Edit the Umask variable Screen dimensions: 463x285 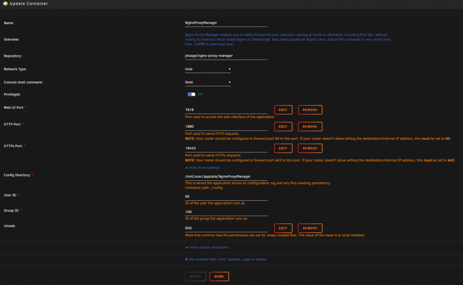(283, 228)
